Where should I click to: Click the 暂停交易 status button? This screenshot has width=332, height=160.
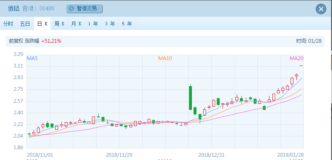point(84,9)
